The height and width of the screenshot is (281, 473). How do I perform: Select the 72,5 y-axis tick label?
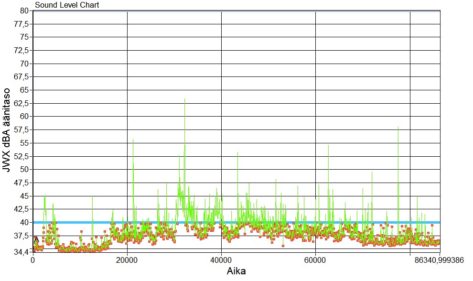(x=23, y=50)
